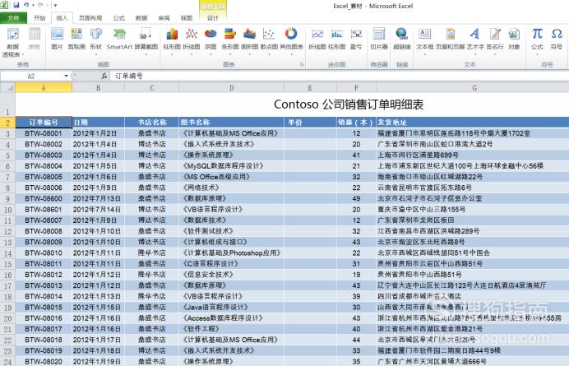Insert a bar chart (条形图)
Screen dimensions: 569x366
click(230, 40)
